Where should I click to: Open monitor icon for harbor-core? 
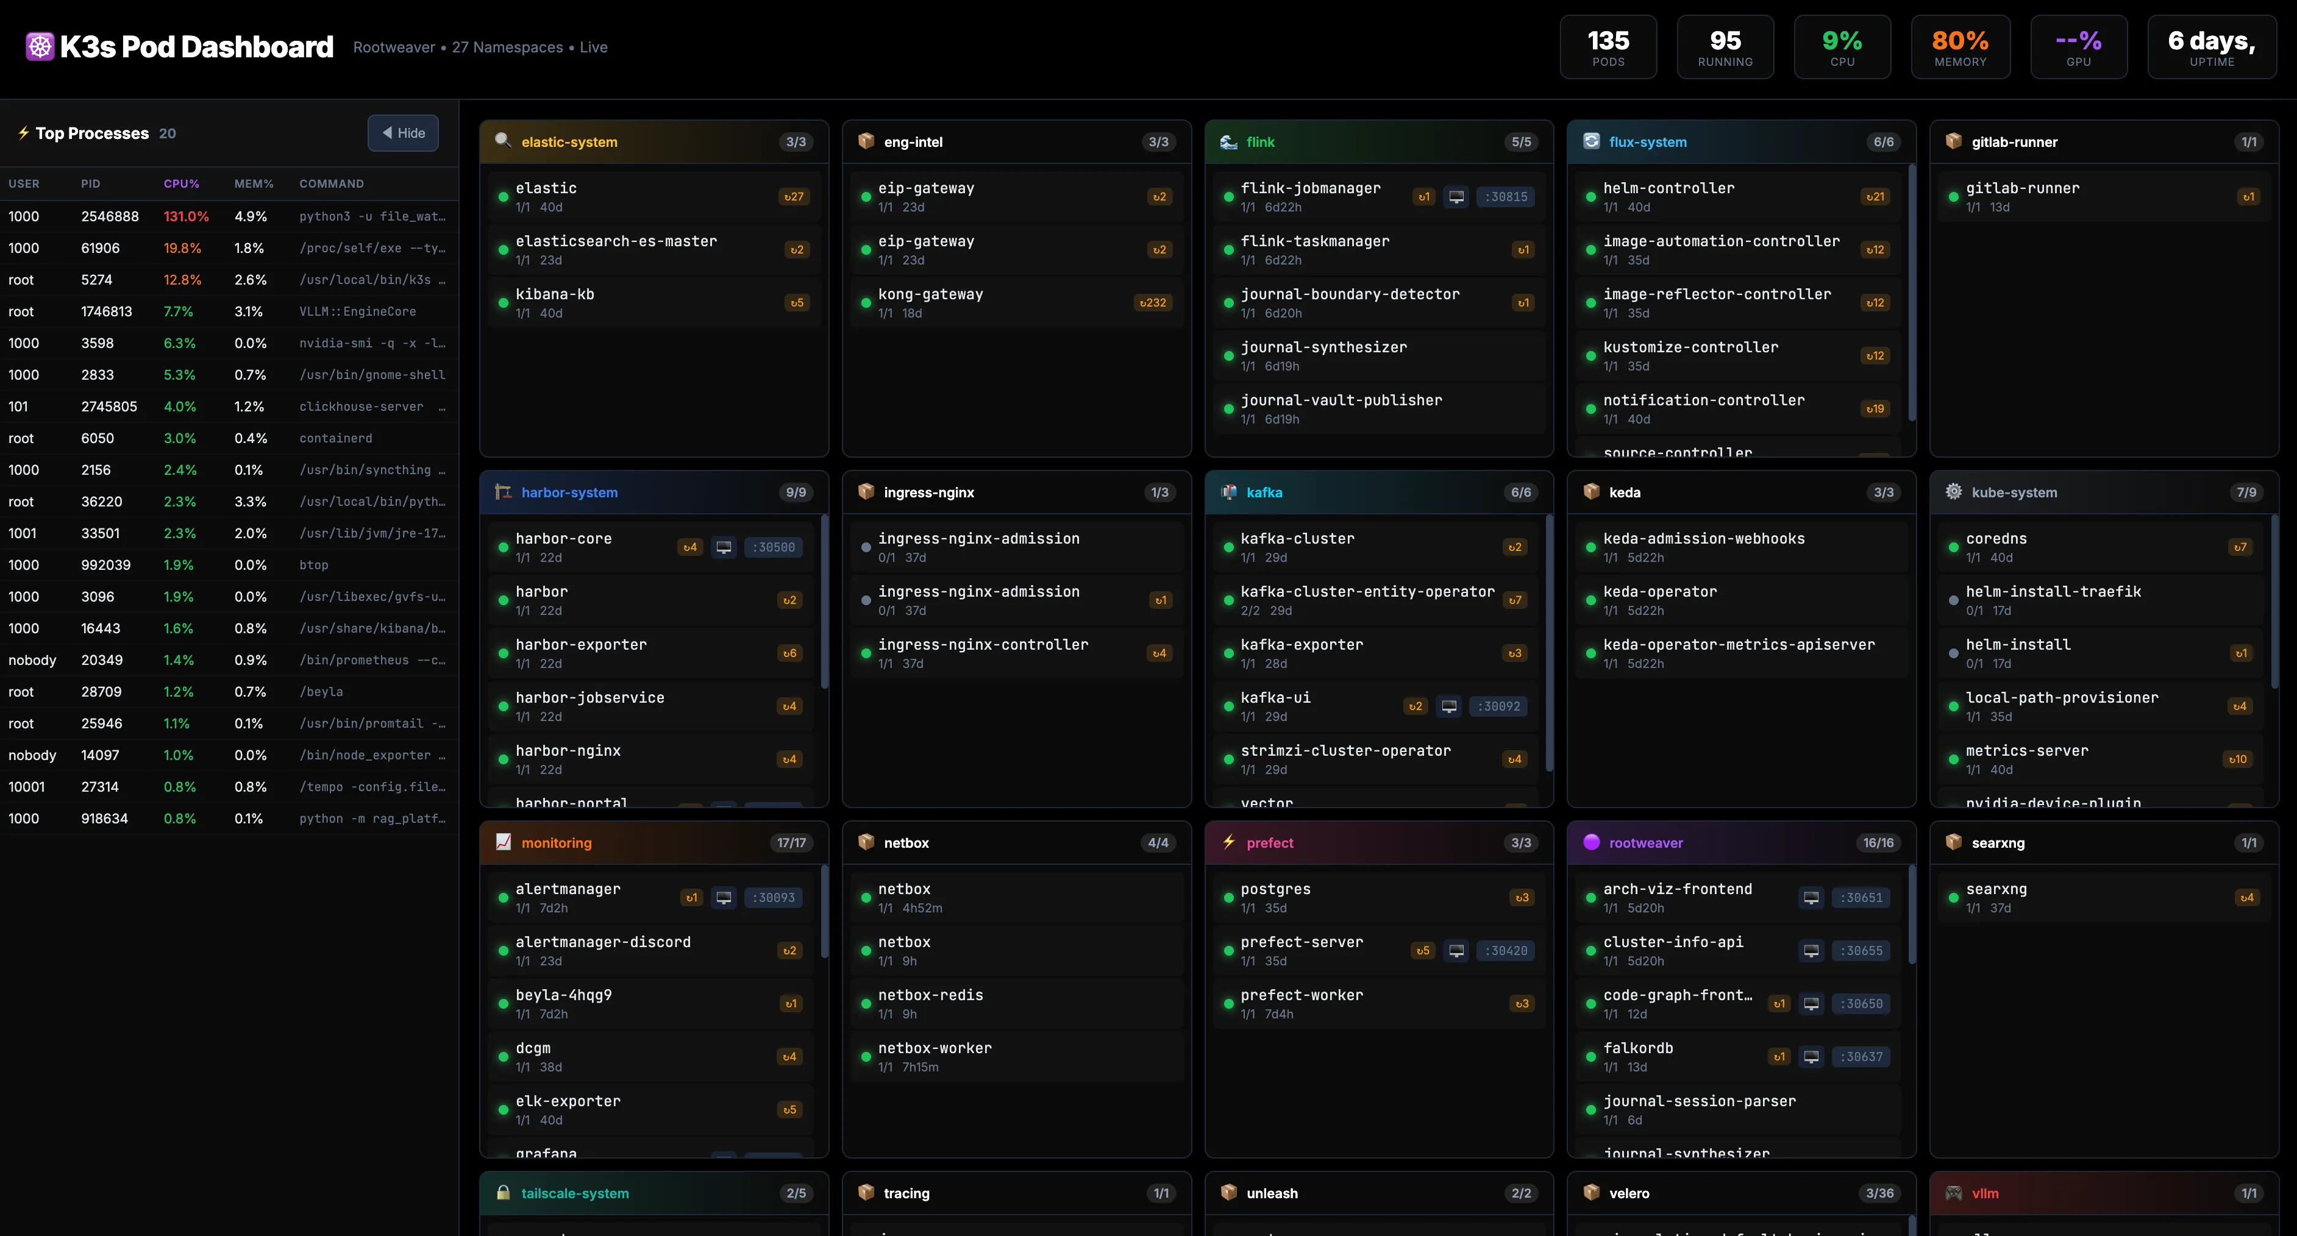pos(724,547)
